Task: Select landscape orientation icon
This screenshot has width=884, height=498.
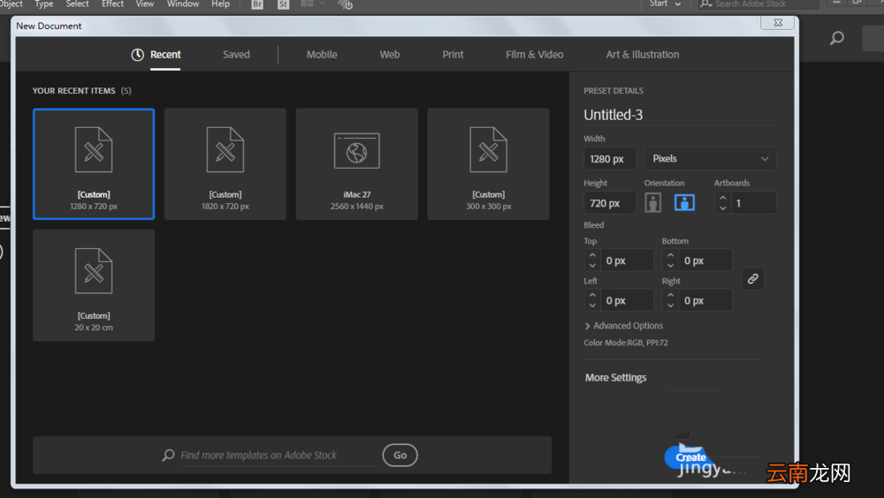Action: tap(684, 203)
